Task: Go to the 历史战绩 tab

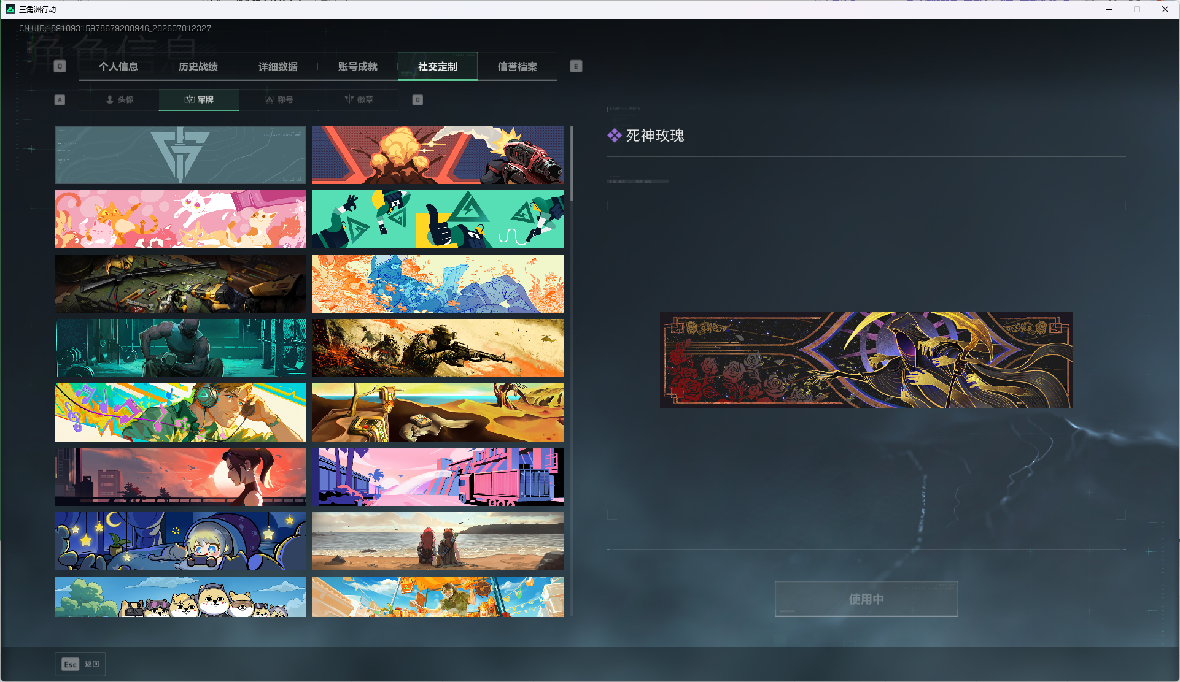Action: coord(198,66)
